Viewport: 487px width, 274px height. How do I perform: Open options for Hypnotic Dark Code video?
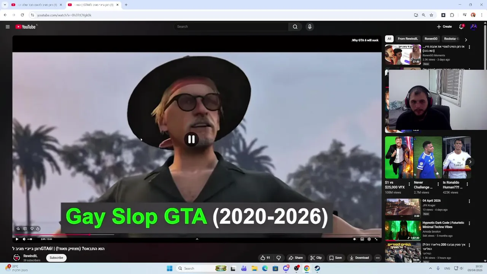coord(469,223)
